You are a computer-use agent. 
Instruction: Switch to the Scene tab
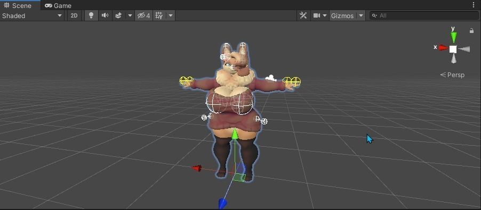tap(18, 5)
